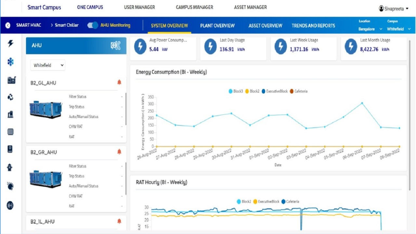Click the B2_GR_AHU card scrollbar
Image resolution: width=416 pixels, height=234 pixels.
pyautogui.click(x=125, y=178)
